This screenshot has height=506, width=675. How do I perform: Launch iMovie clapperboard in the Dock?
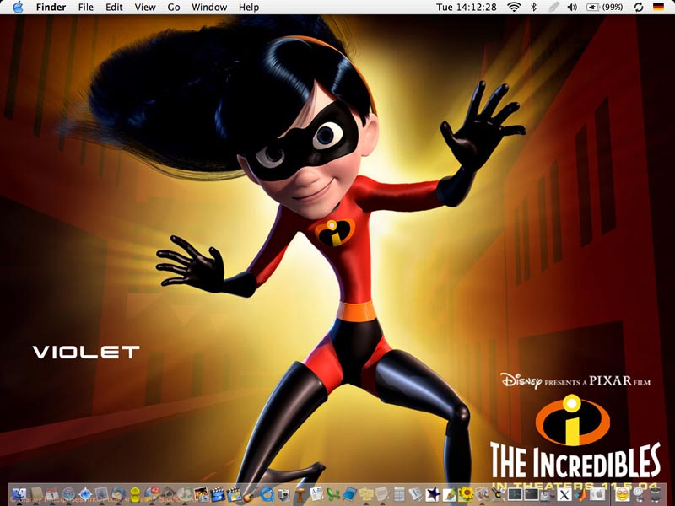pos(218,494)
